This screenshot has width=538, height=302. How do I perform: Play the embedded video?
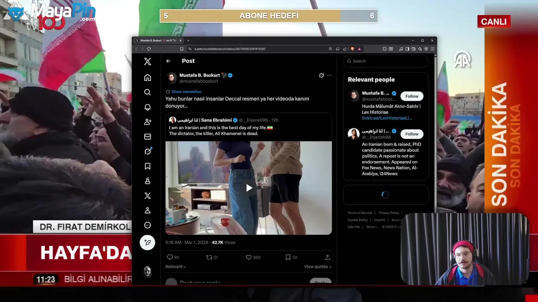(x=248, y=188)
